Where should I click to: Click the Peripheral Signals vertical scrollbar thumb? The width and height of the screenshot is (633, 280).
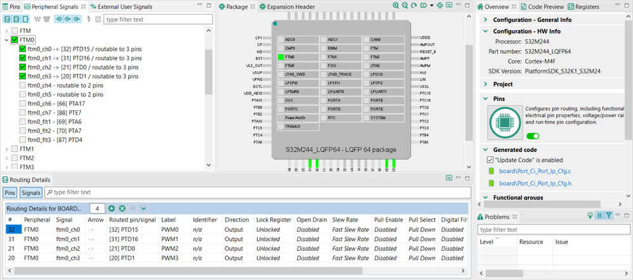point(209,72)
